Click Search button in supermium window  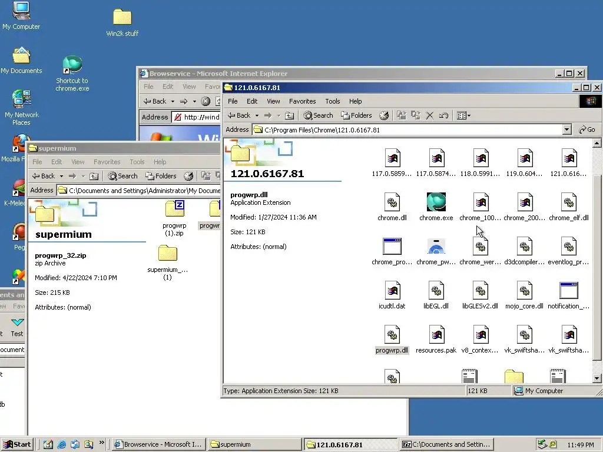(x=122, y=176)
